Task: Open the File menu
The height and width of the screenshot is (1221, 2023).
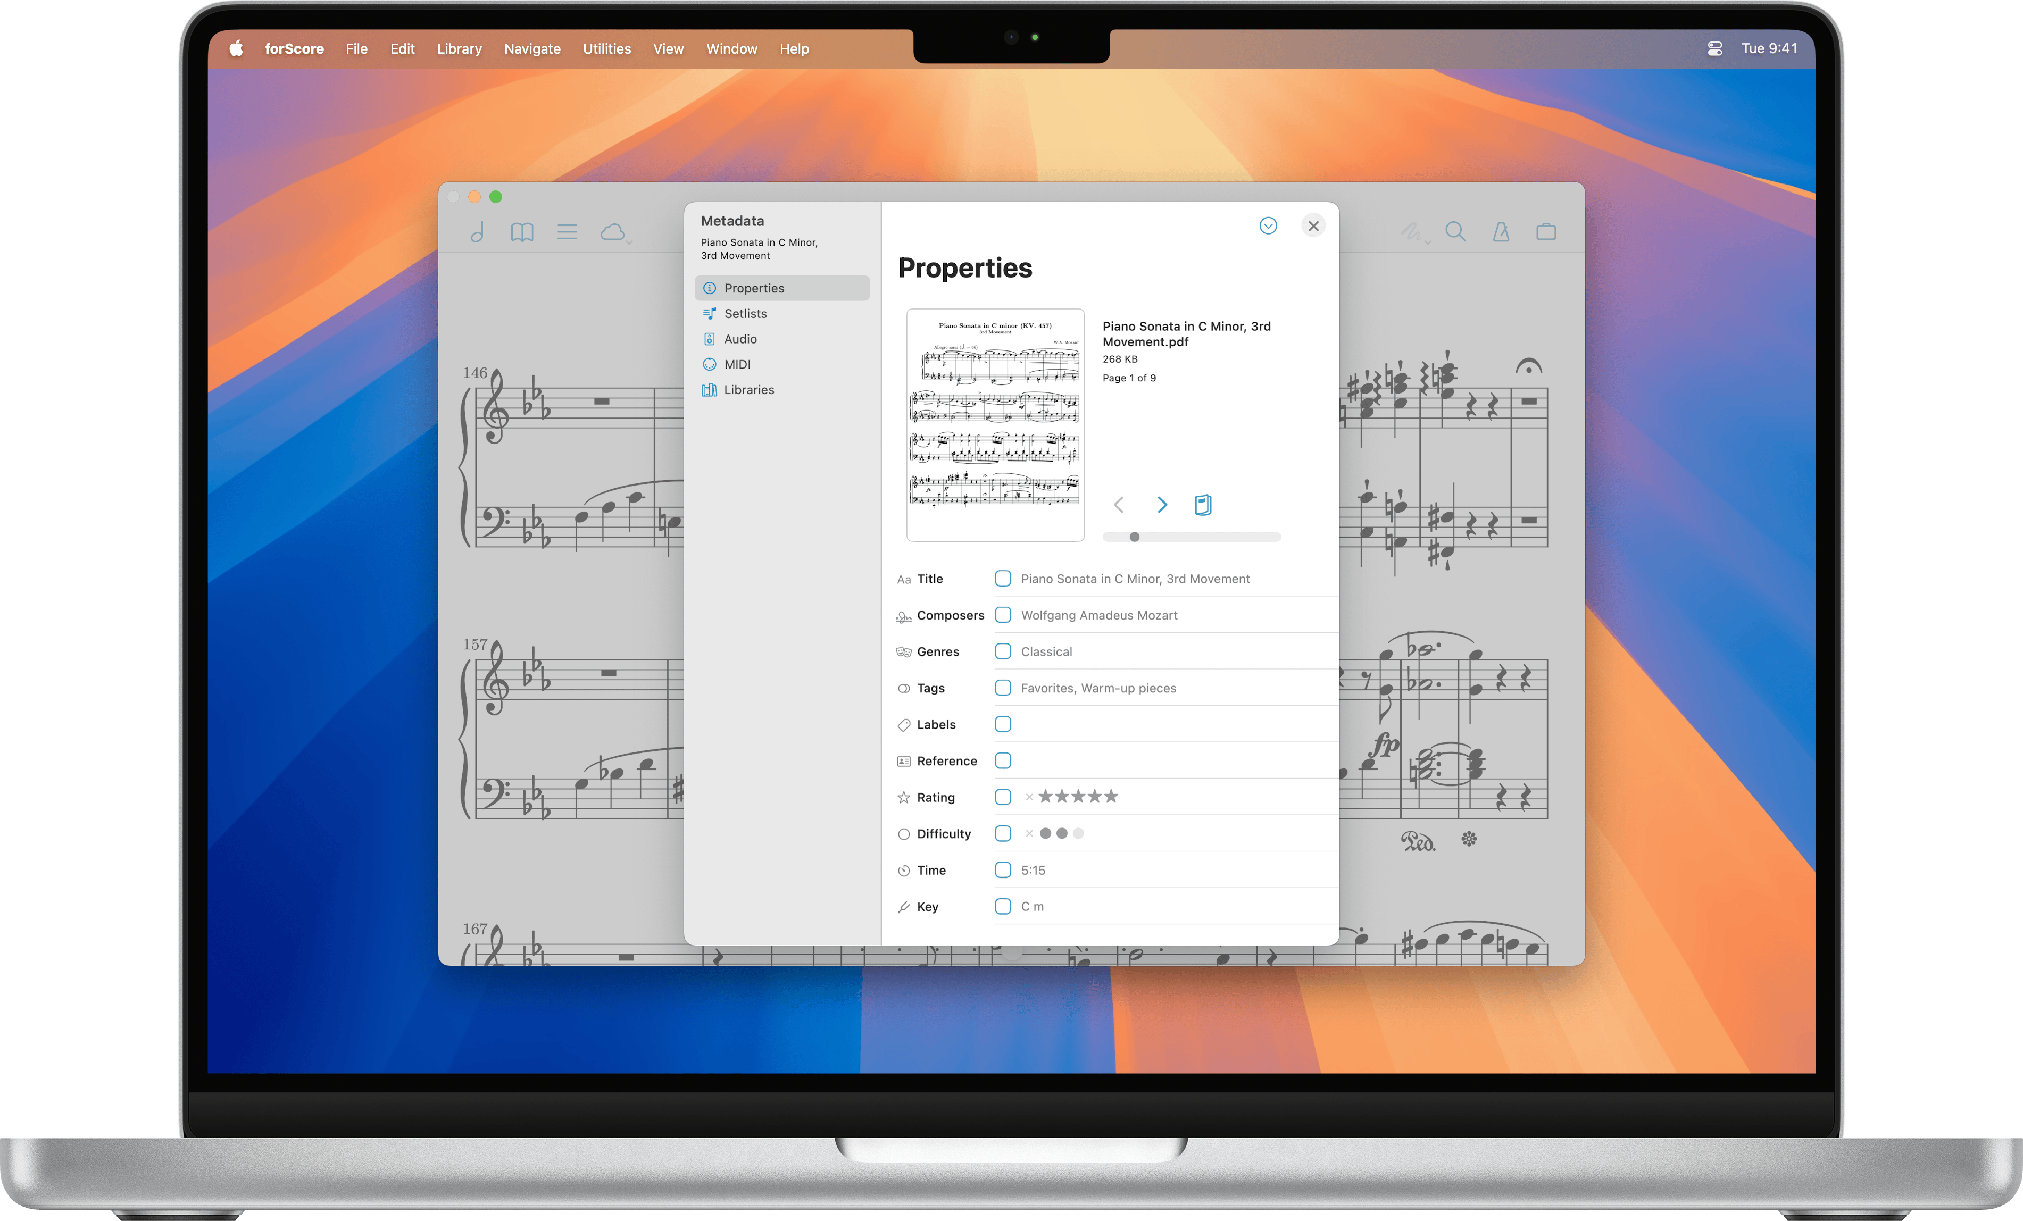Action: point(356,48)
